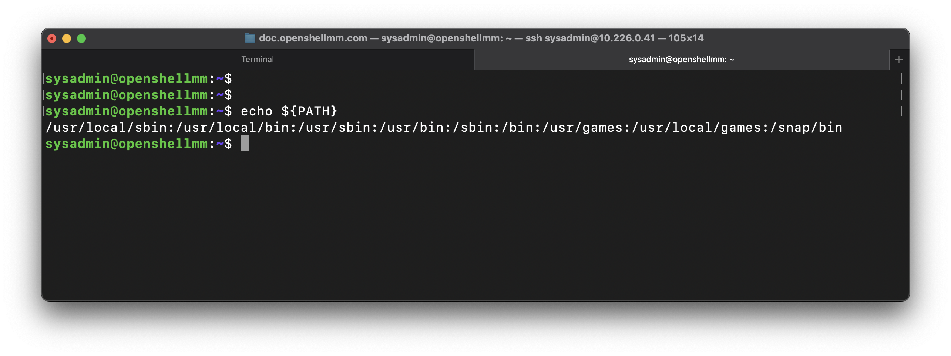Click the window title text doc.openshellmm.com
The width and height of the screenshot is (951, 356).
[x=313, y=38]
